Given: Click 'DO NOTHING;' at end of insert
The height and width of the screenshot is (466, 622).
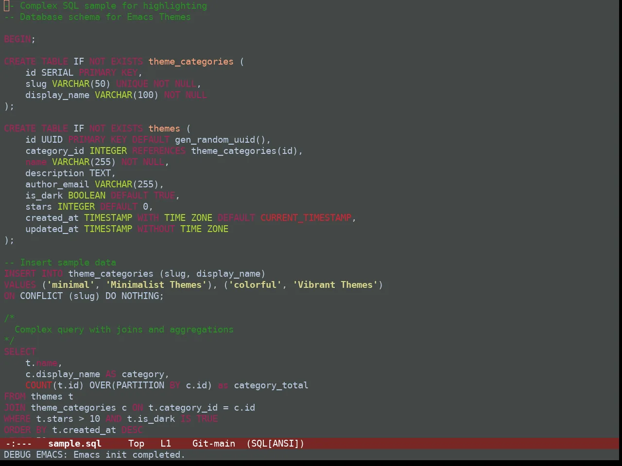Looking at the screenshot, I should tap(135, 296).
